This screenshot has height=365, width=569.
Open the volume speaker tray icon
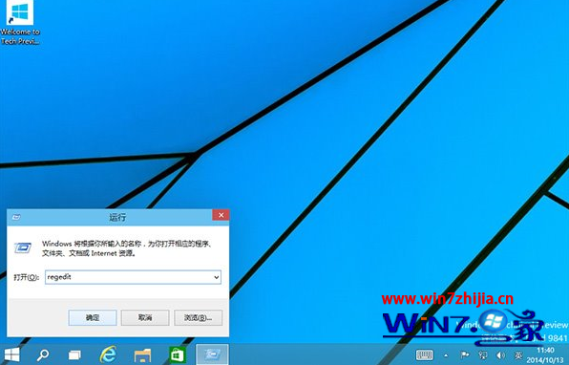pos(501,354)
